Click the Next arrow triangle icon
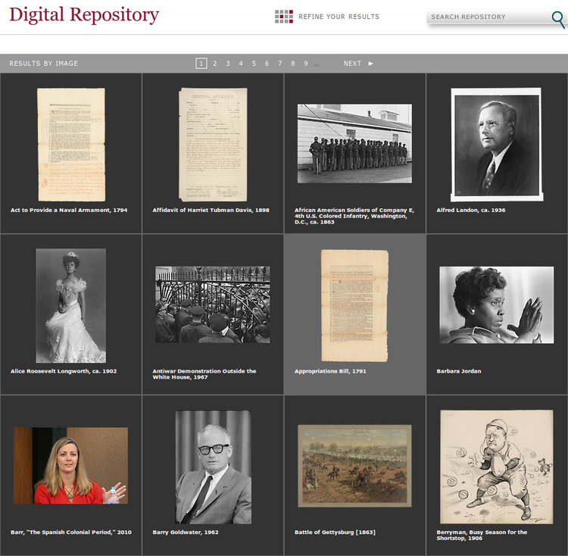Image resolution: width=568 pixels, height=556 pixels. (370, 64)
